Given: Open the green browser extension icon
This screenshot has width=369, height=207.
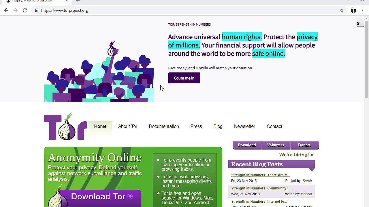Looking at the screenshot, I should click(x=353, y=10).
